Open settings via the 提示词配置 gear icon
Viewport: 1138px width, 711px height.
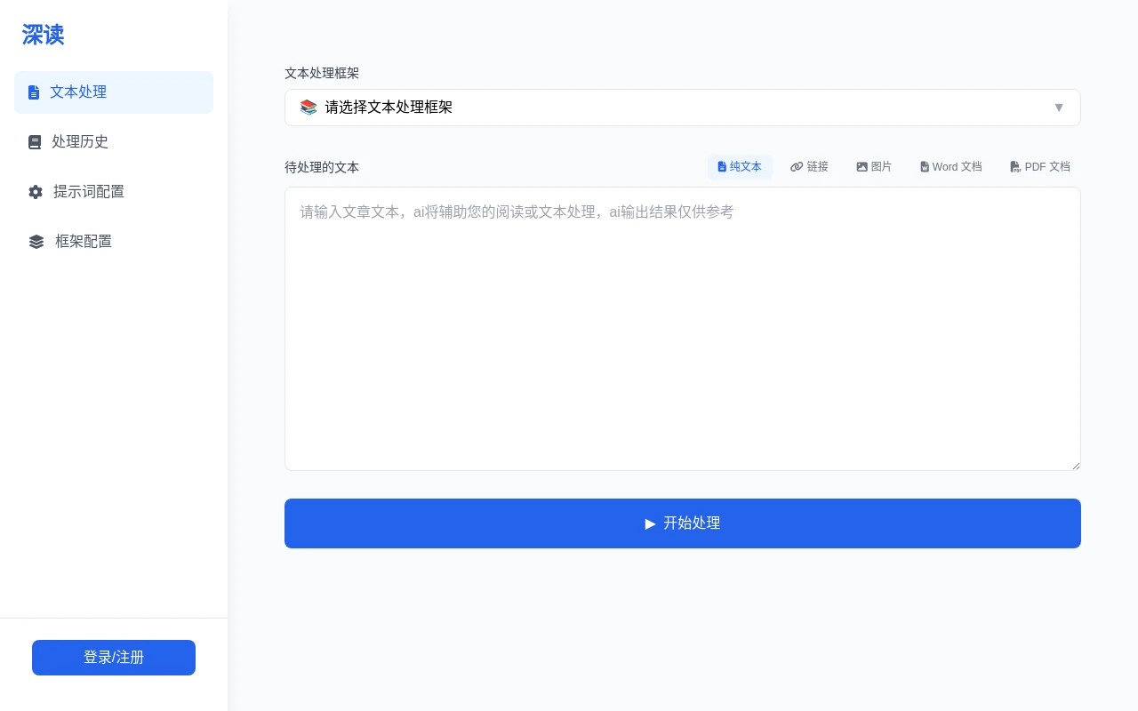pos(34,191)
